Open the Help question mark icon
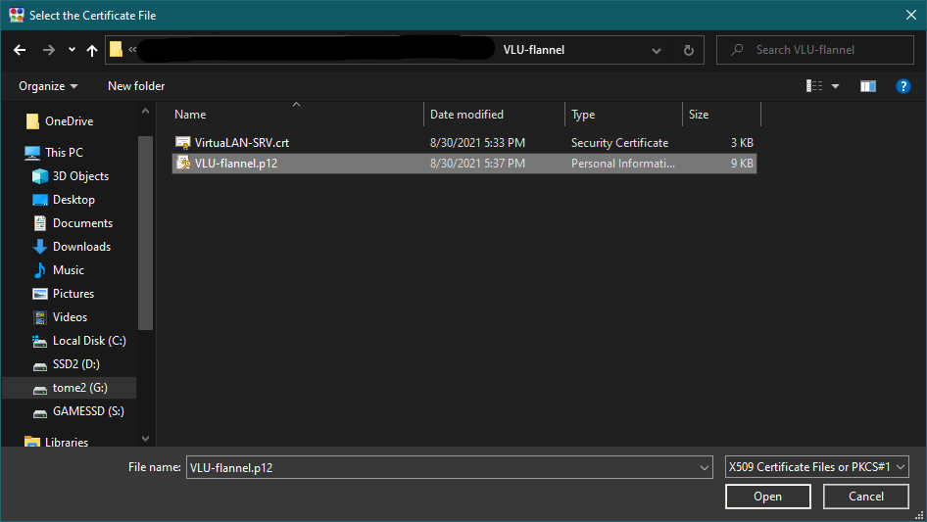The height and width of the screenshot is (522, 927). [903, 86]
